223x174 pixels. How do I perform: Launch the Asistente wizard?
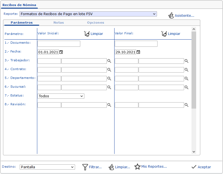point(181,16)
